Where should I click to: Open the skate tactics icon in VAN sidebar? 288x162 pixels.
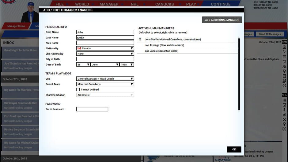(x=284, y=52)
